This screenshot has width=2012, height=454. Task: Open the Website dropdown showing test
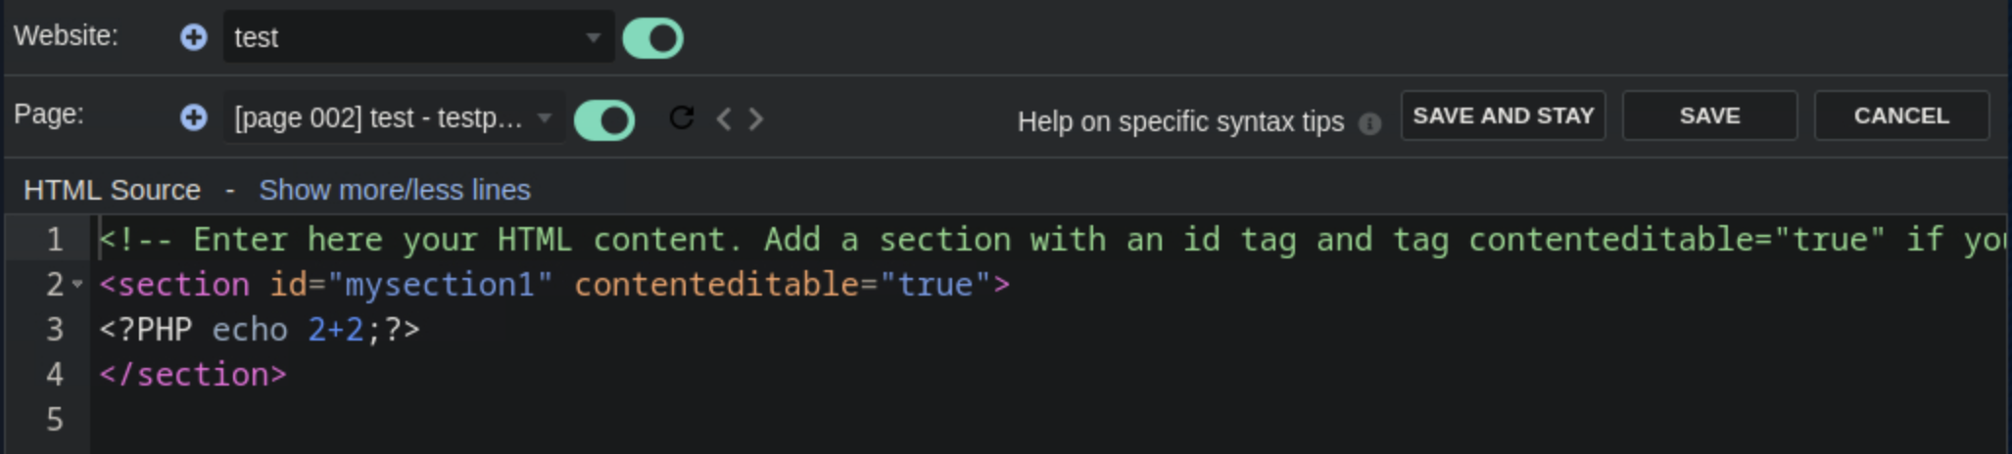coord(418,37)
